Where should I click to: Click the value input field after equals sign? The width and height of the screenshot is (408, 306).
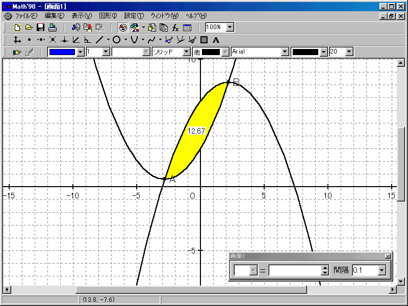coord(294,270)
